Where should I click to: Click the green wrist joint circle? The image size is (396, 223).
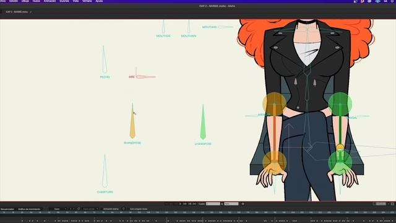(340, 162)
